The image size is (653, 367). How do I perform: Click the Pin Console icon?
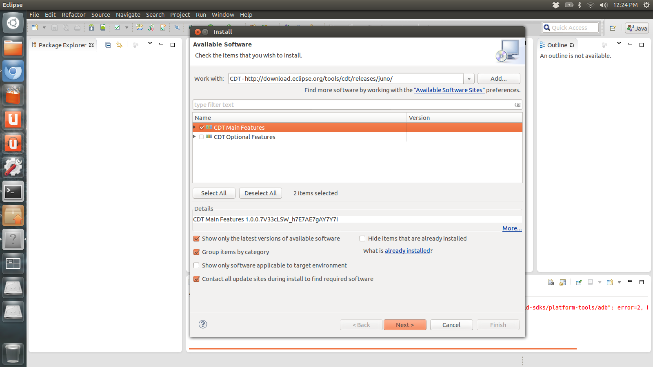click(579, 282)
